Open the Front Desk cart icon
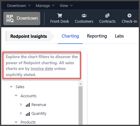This screenshot has width=140, height=126. 60,15
